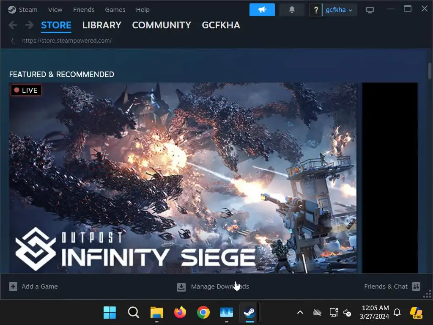Select the GCFKHA profile tab
Viewport: 433px width, 325px height.
(221, 25)
